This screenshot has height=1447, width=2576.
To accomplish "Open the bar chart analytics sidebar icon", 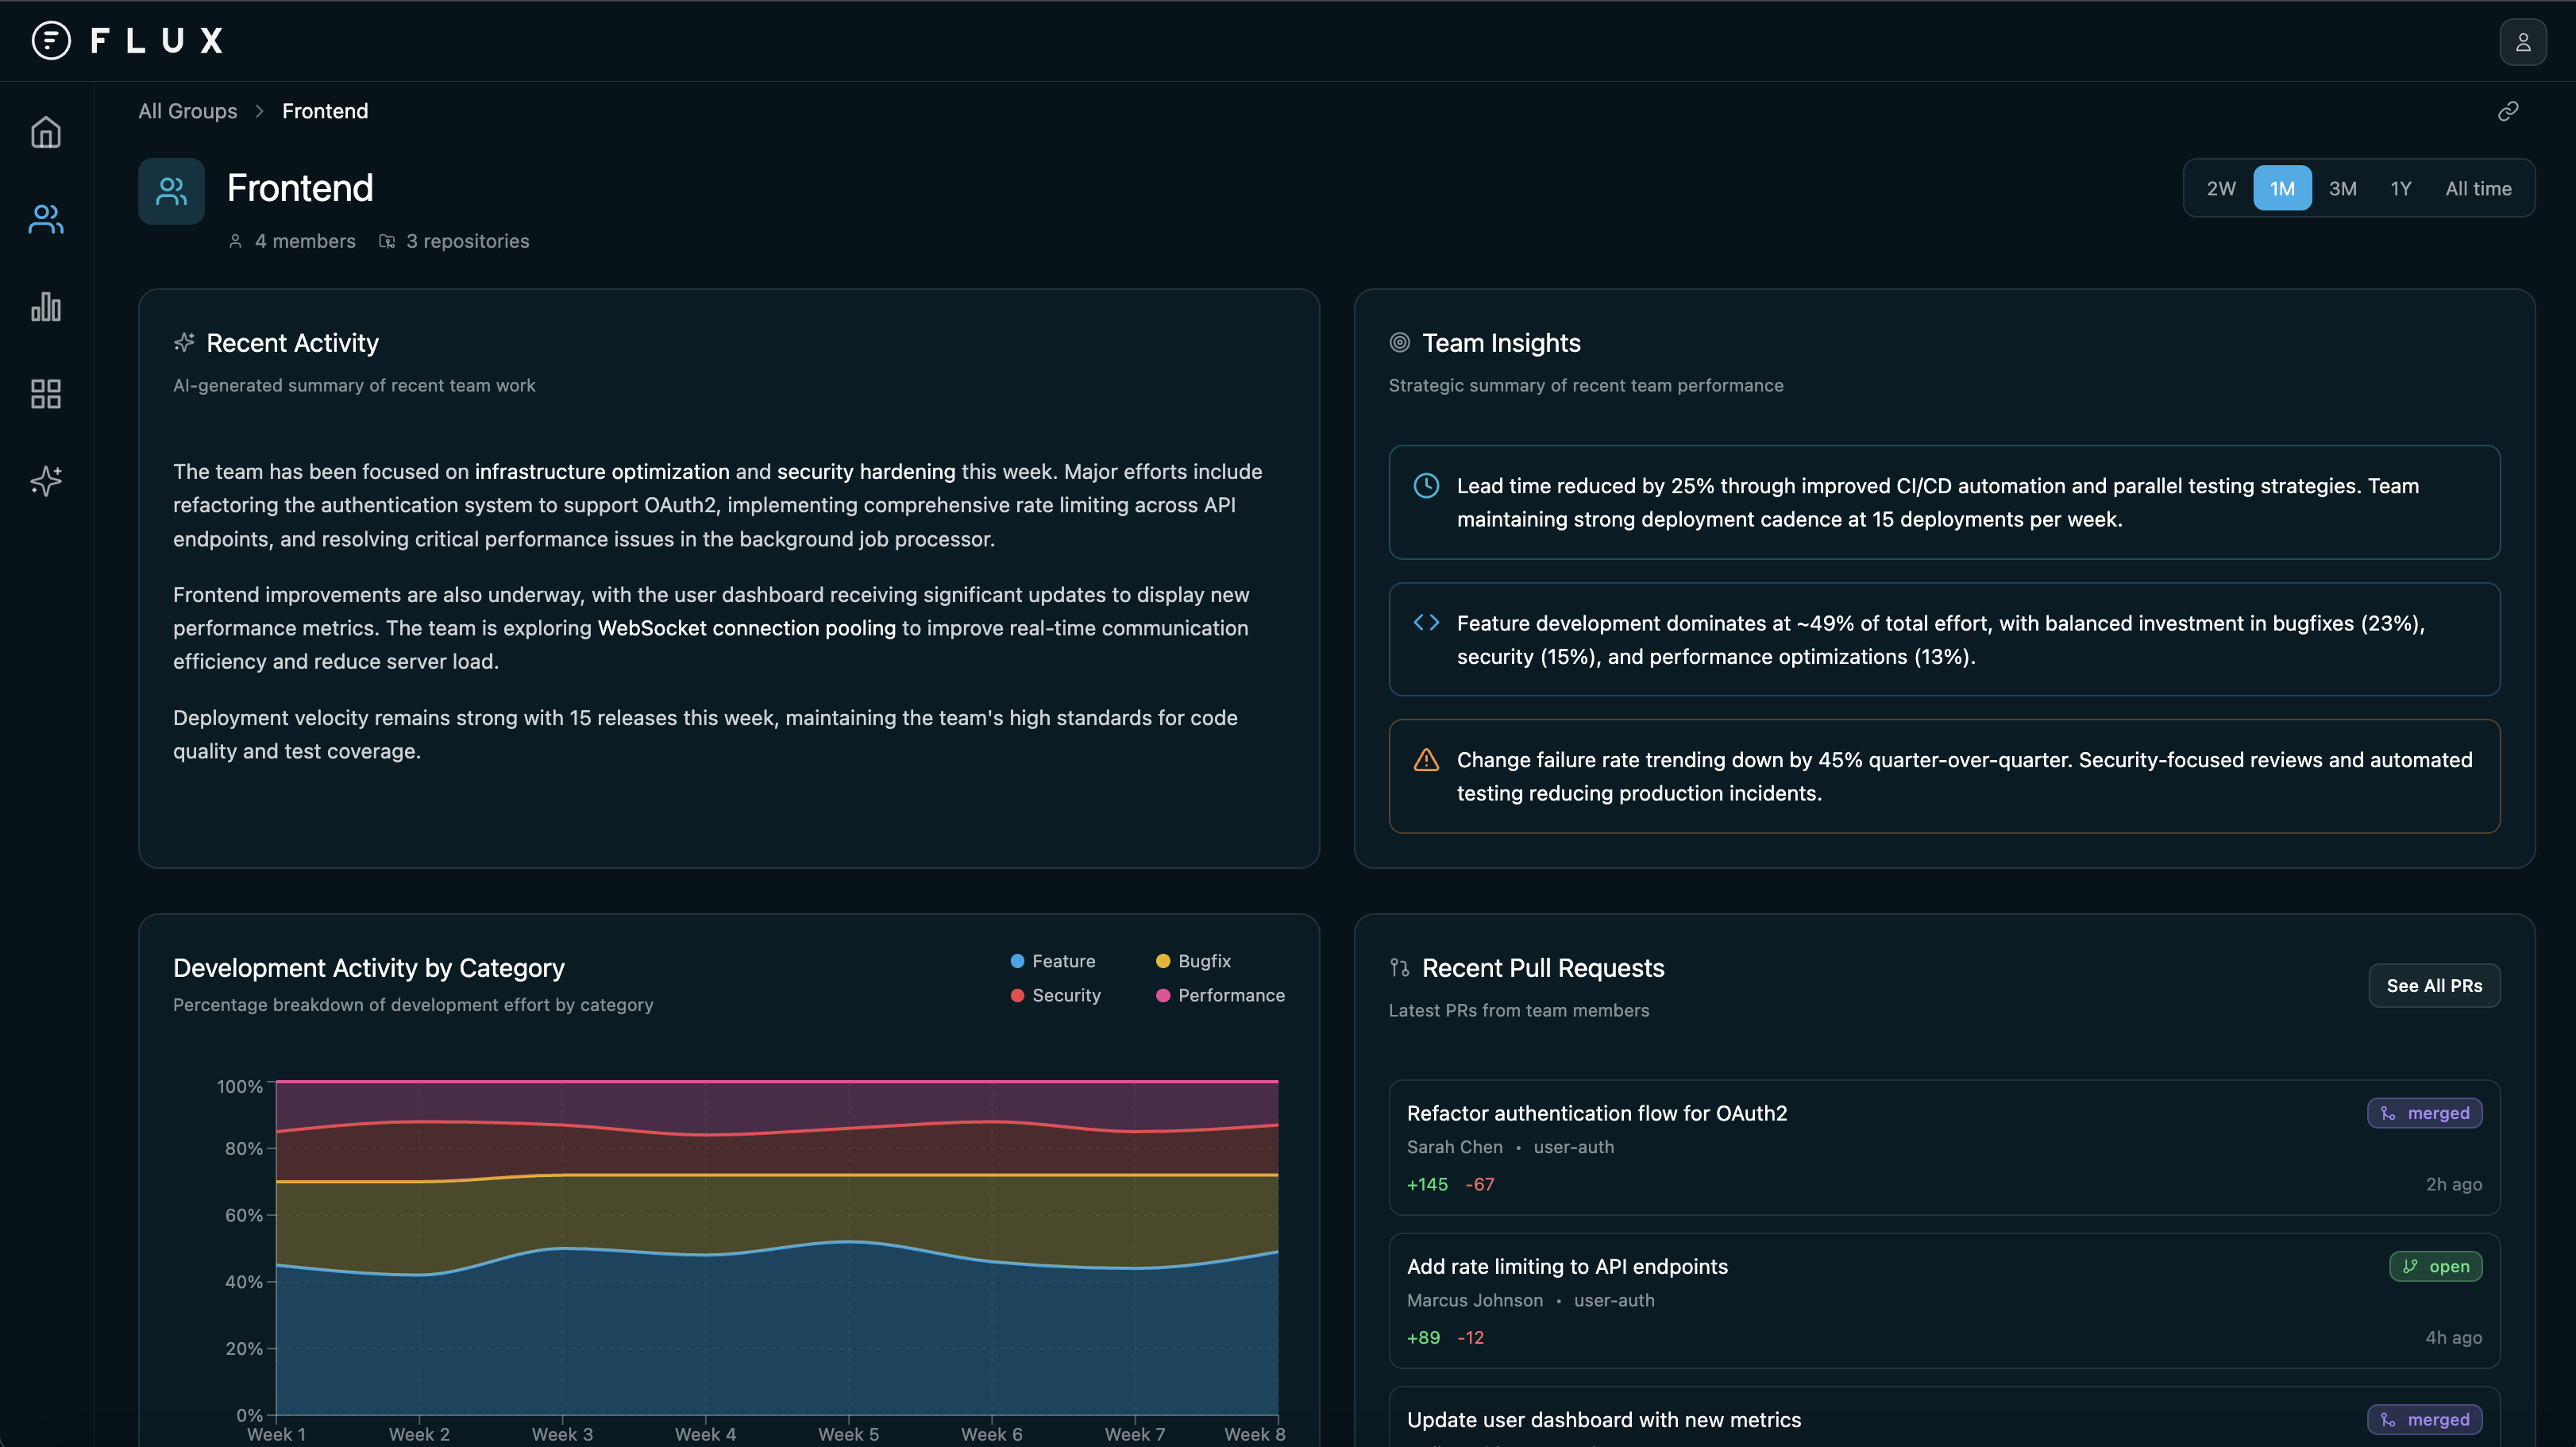I will point(46,306).
